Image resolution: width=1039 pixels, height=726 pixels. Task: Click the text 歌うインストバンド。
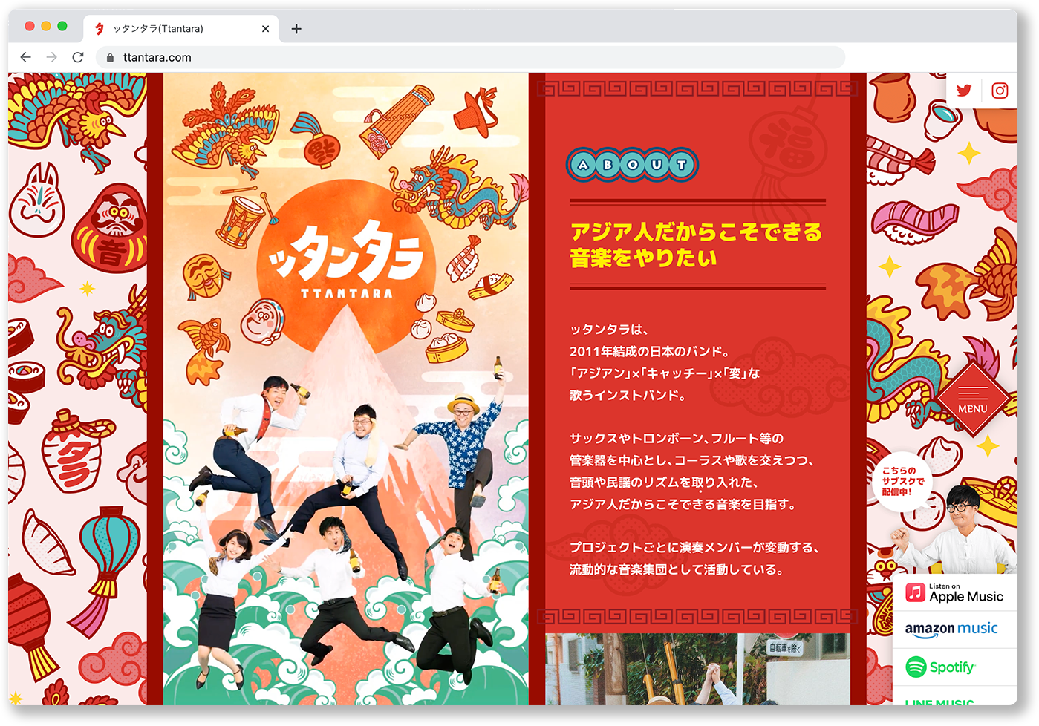(x=628, y=395)
